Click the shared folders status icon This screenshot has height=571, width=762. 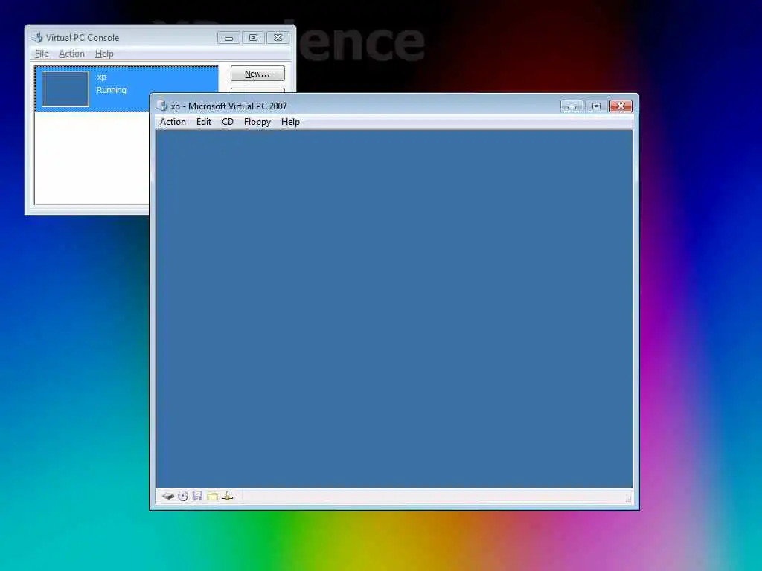(x=212, y=496)
